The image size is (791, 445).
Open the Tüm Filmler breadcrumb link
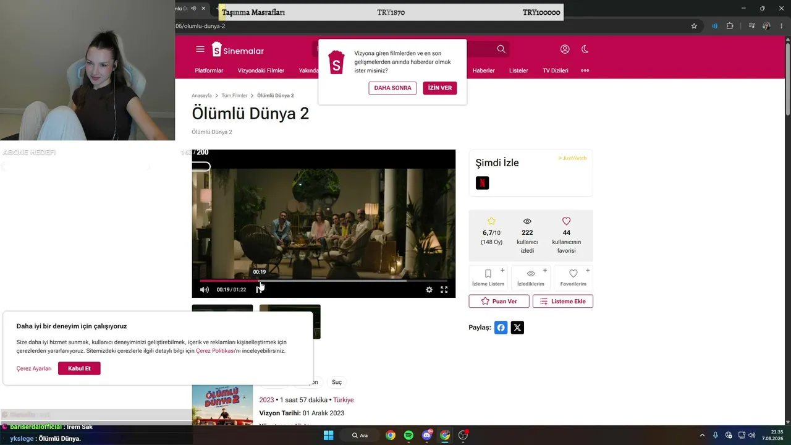234,96
